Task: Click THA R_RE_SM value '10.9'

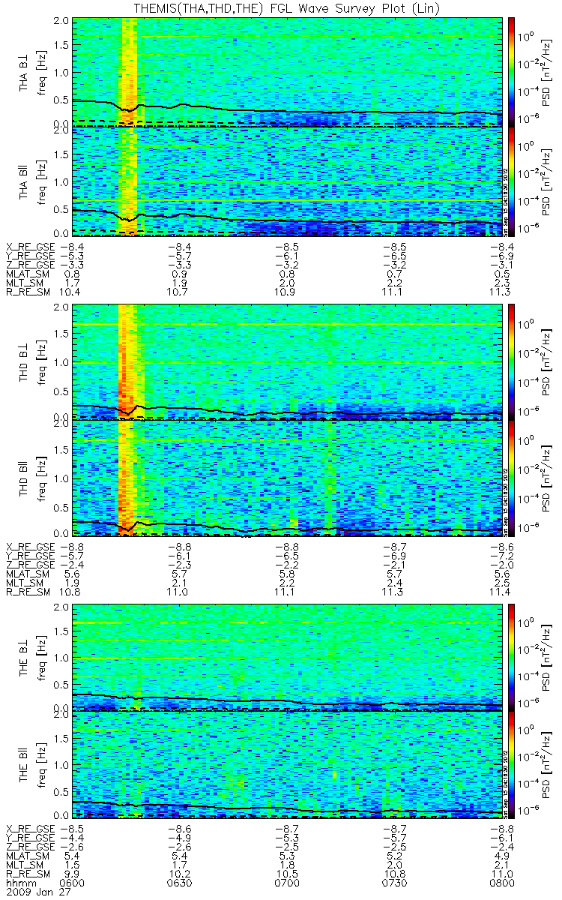Action: (x=287, y=291)
